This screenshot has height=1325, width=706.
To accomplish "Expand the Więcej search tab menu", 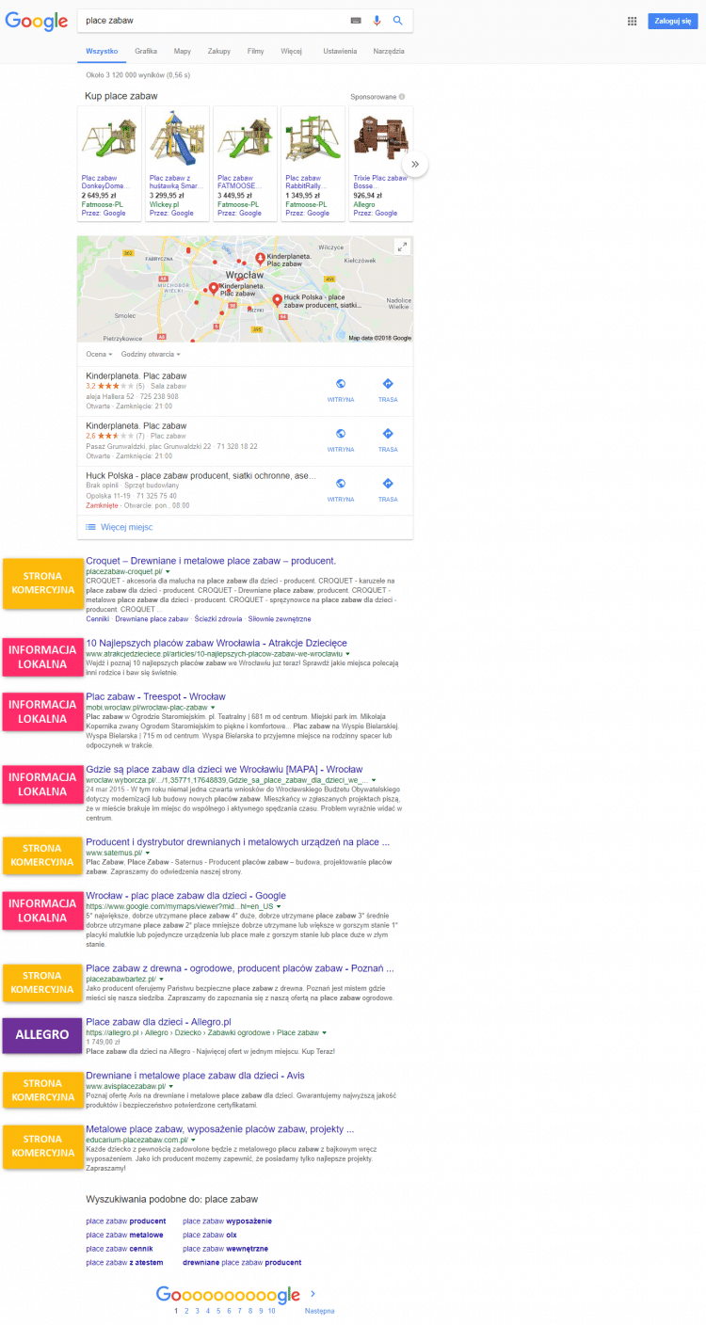I will (292, 52).
